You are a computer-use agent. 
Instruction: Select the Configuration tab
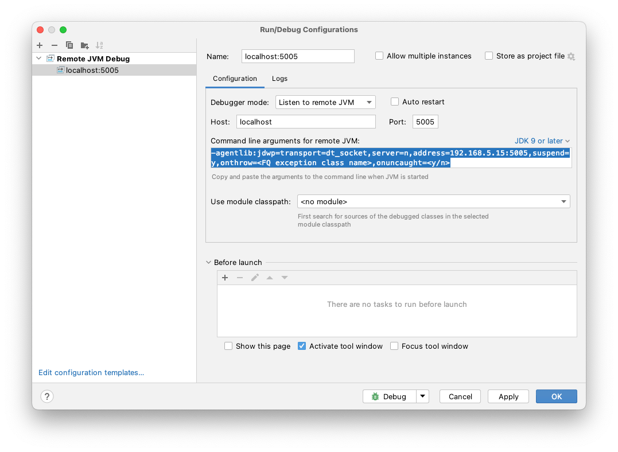[235, 79]
